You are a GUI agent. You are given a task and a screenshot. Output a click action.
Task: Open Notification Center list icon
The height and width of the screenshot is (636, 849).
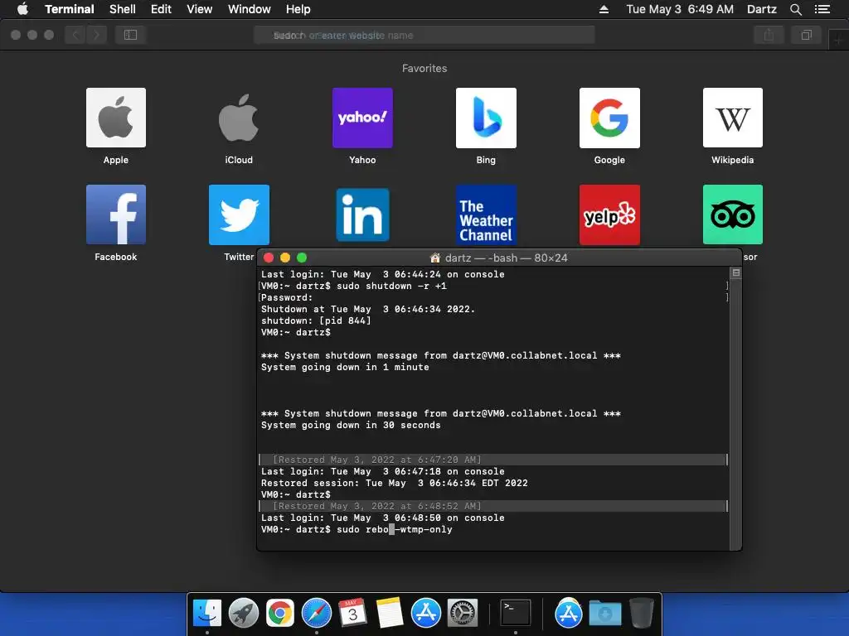pyautogui.click(x=822, y=9)
